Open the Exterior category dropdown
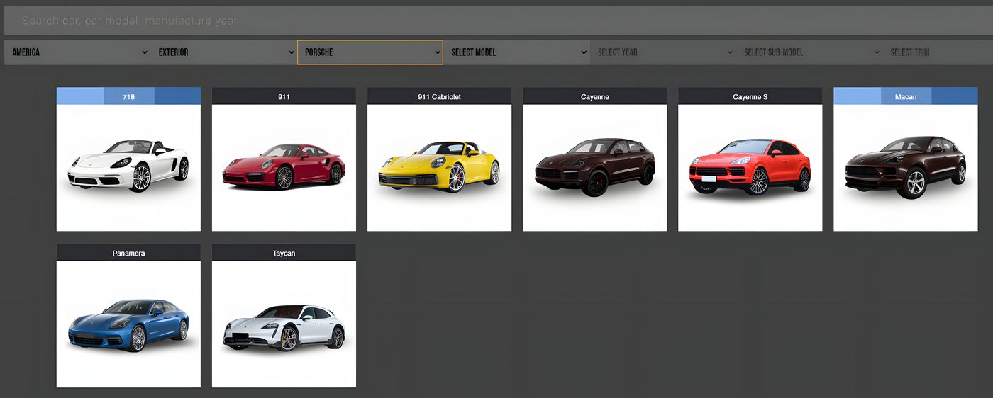Image resolution: width=993 pixels, height=398 pixels. coord(223,52)
